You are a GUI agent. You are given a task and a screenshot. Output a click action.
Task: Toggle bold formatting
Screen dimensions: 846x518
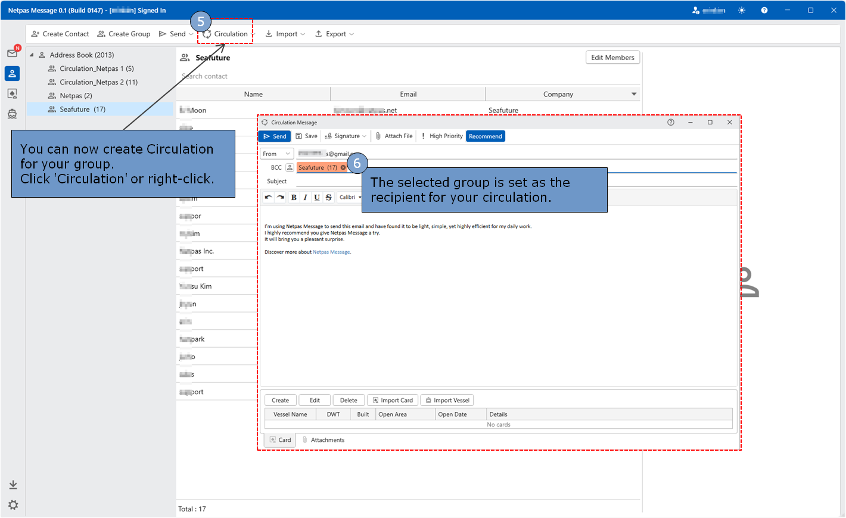[294, 197]
